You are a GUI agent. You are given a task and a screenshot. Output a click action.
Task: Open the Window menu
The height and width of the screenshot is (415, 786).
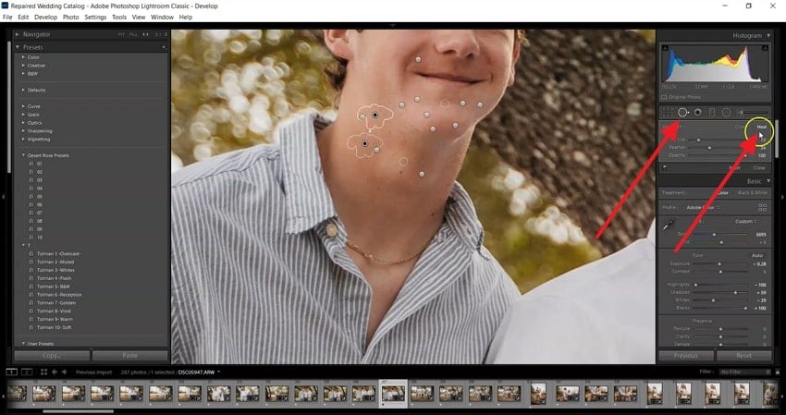pyautogui.click(x=162, y=17)
